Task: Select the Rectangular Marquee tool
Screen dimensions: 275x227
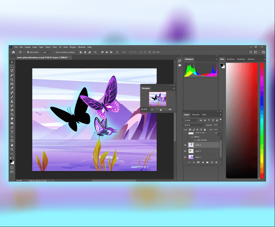Action: (x=12, y=66)
